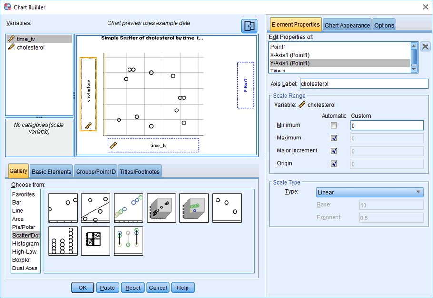This screenshot has width=433, height=298.
Task: Select the Simple Scatter chart thumbnail
Action: coord(63,208)
